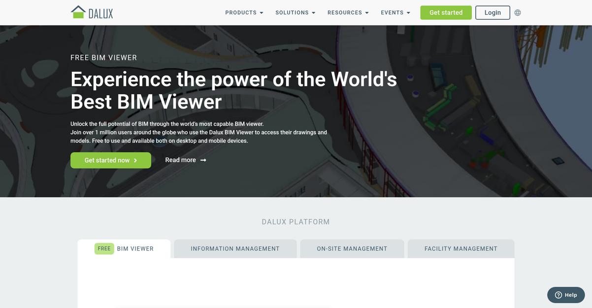This screenshot has height=308, width=592.
Task: Click the 'Join over 1 million users' paragraph
Action: 199,137
